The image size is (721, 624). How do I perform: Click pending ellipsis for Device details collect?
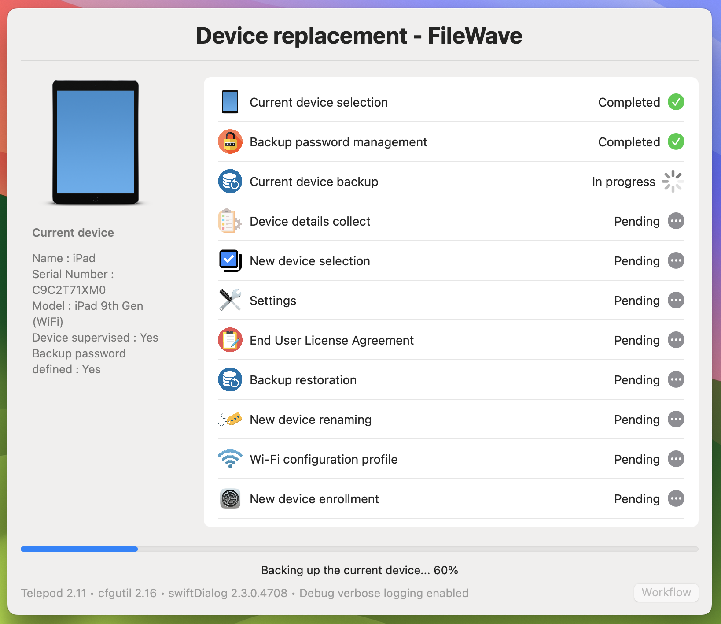tap(676, 221)
